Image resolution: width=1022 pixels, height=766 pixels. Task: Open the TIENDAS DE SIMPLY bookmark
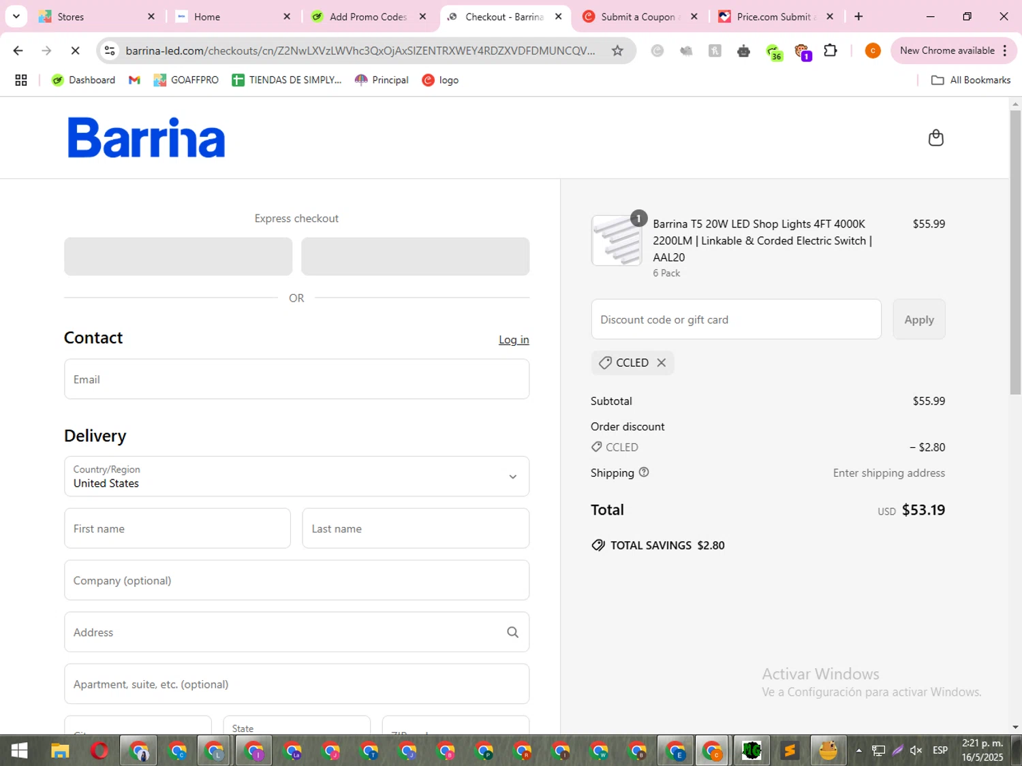(x=287, y=80)
